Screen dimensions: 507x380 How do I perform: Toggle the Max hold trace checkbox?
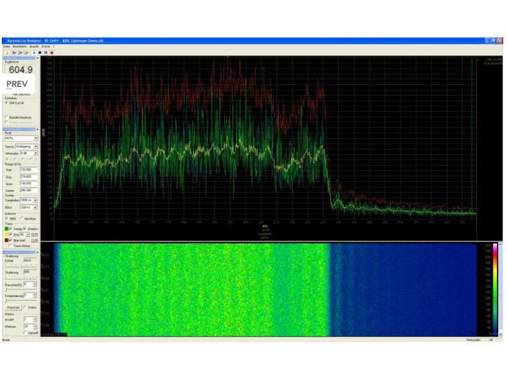[11, 241]
